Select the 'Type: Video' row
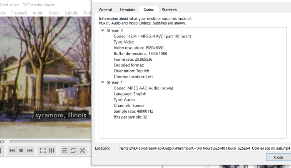Image resolution: width=291 pixels, height=168 pixels. pos(124,42)
